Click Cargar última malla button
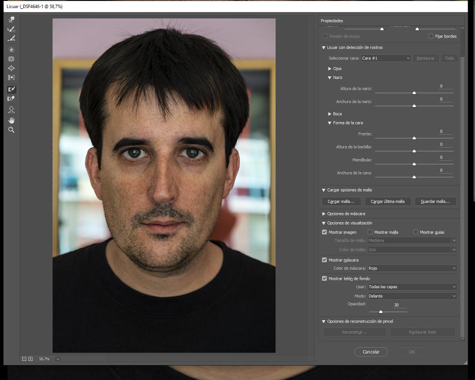This screenshot has width=475, height=380. pos(387,201)
